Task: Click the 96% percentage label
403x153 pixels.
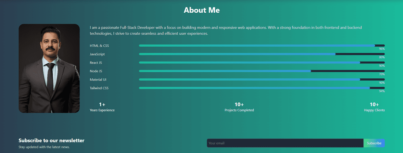Action: tap(382, 49)
